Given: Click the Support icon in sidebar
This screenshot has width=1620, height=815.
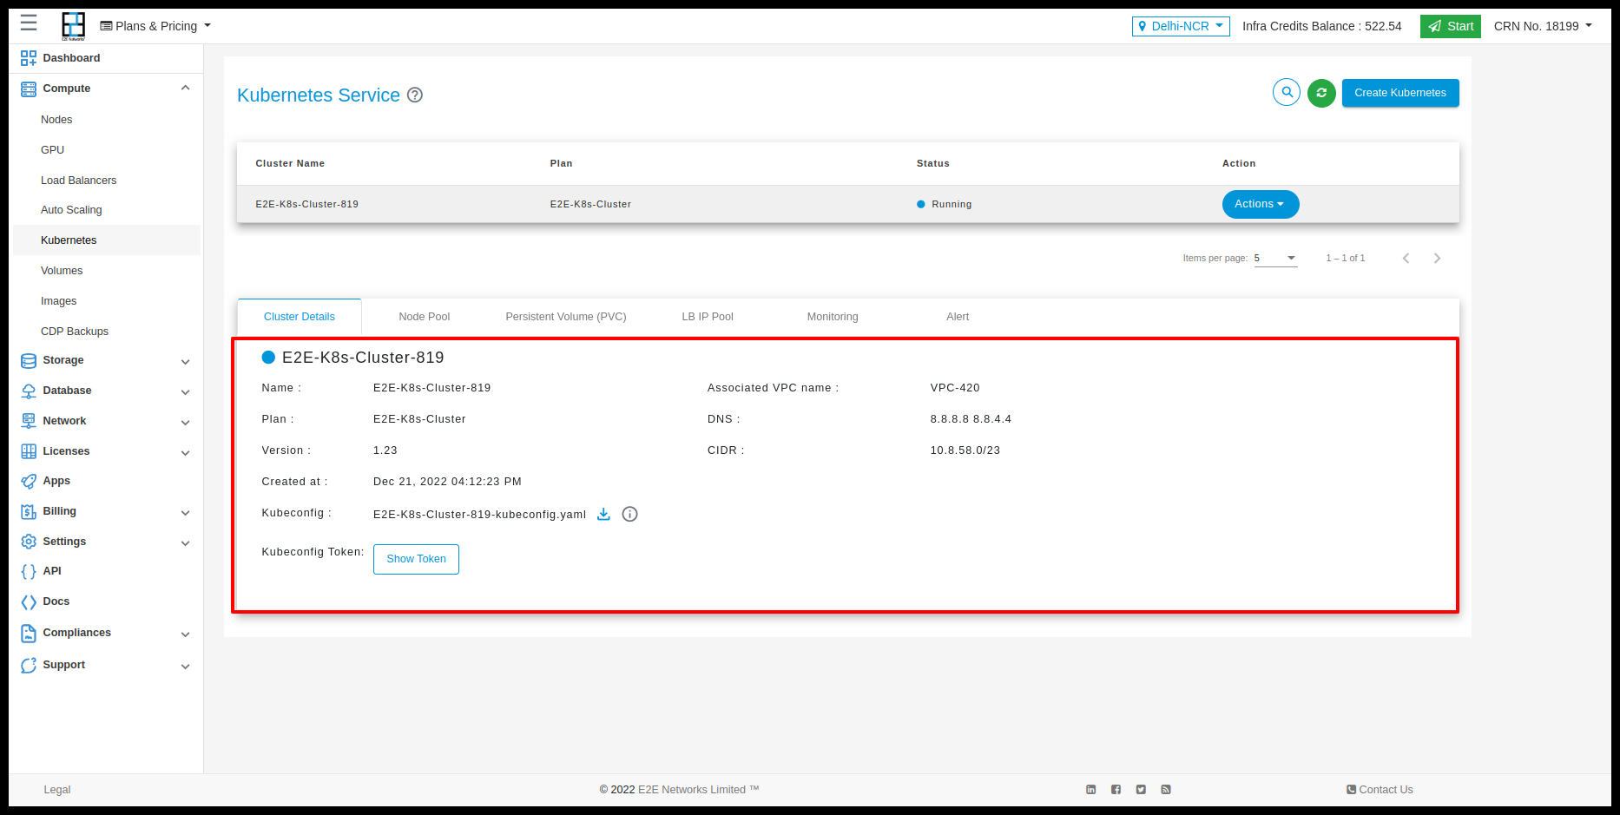Looking at the screenshot, I should (29, 665).
